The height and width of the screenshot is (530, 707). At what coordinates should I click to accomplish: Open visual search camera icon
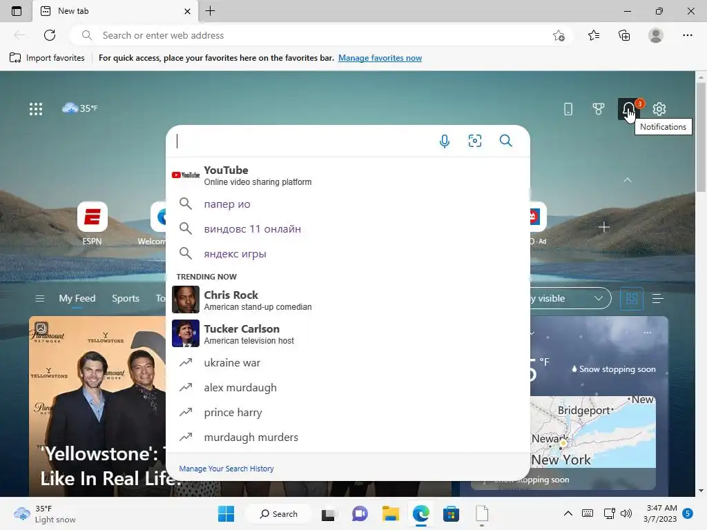475,141
